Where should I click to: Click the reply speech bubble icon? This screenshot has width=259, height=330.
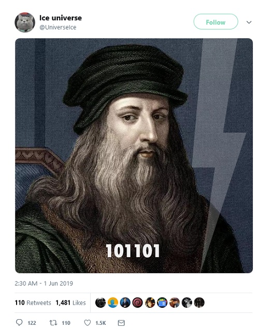point(19,322)
